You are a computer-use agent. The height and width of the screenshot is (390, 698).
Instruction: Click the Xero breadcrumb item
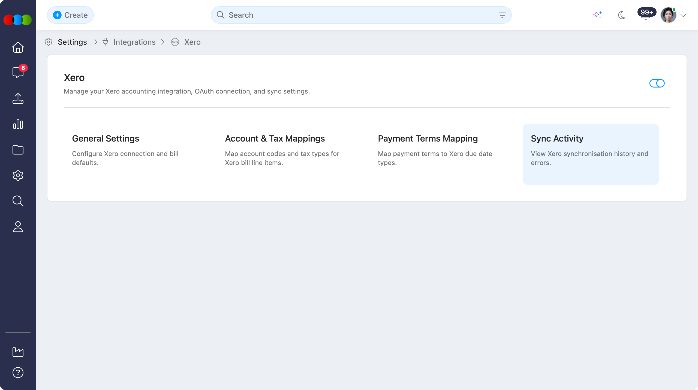(192, 42)
